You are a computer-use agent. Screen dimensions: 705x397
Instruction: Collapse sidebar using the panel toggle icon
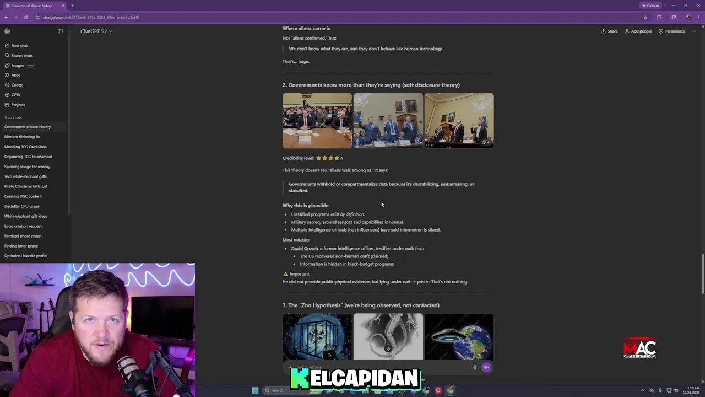tap(60, 31)
